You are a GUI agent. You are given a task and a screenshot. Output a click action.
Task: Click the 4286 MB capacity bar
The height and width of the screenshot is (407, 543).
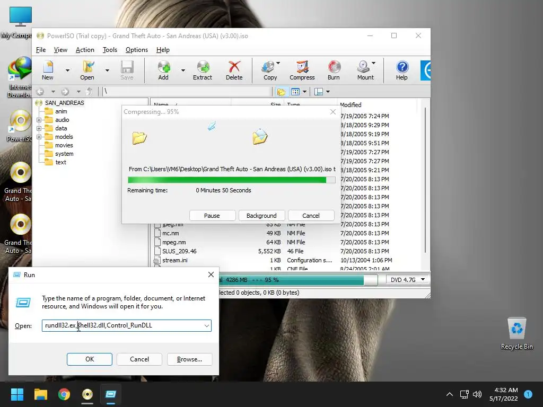pyautogui.click(x=298, y=280)
